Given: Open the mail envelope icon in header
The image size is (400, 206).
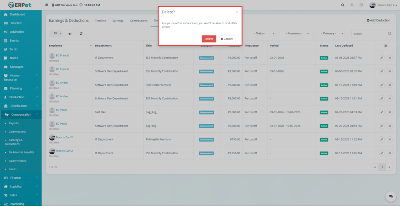Looking at the screenshot, I should pos(361,5).
